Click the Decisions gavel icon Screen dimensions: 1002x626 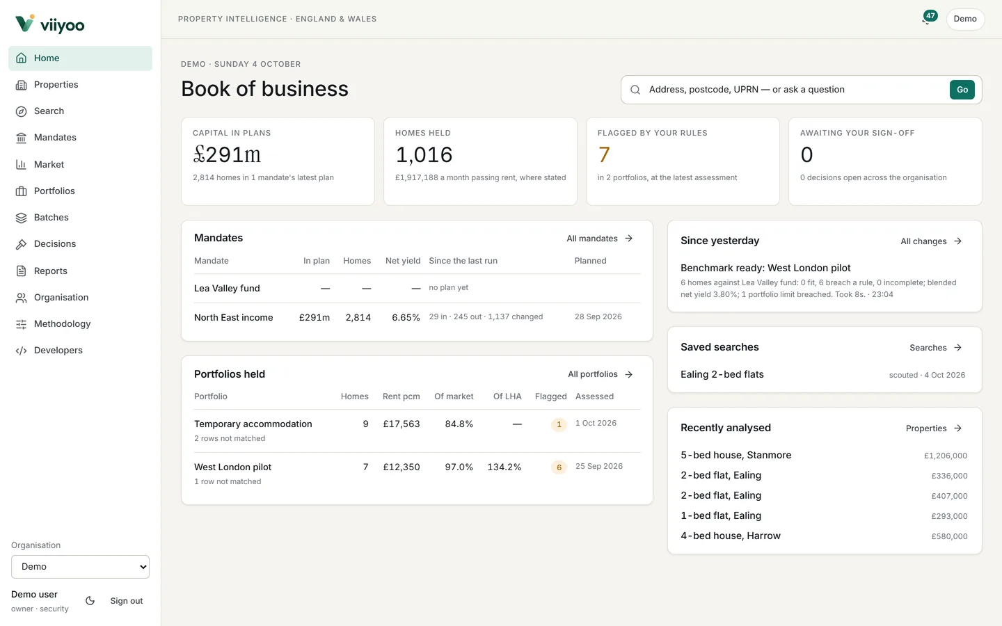[x=21, y=244]
